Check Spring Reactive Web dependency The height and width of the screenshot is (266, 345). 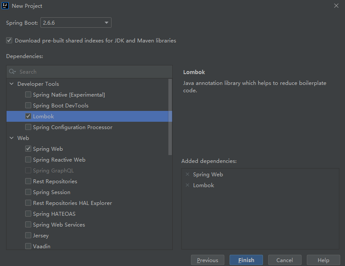(x=28, y=160)
